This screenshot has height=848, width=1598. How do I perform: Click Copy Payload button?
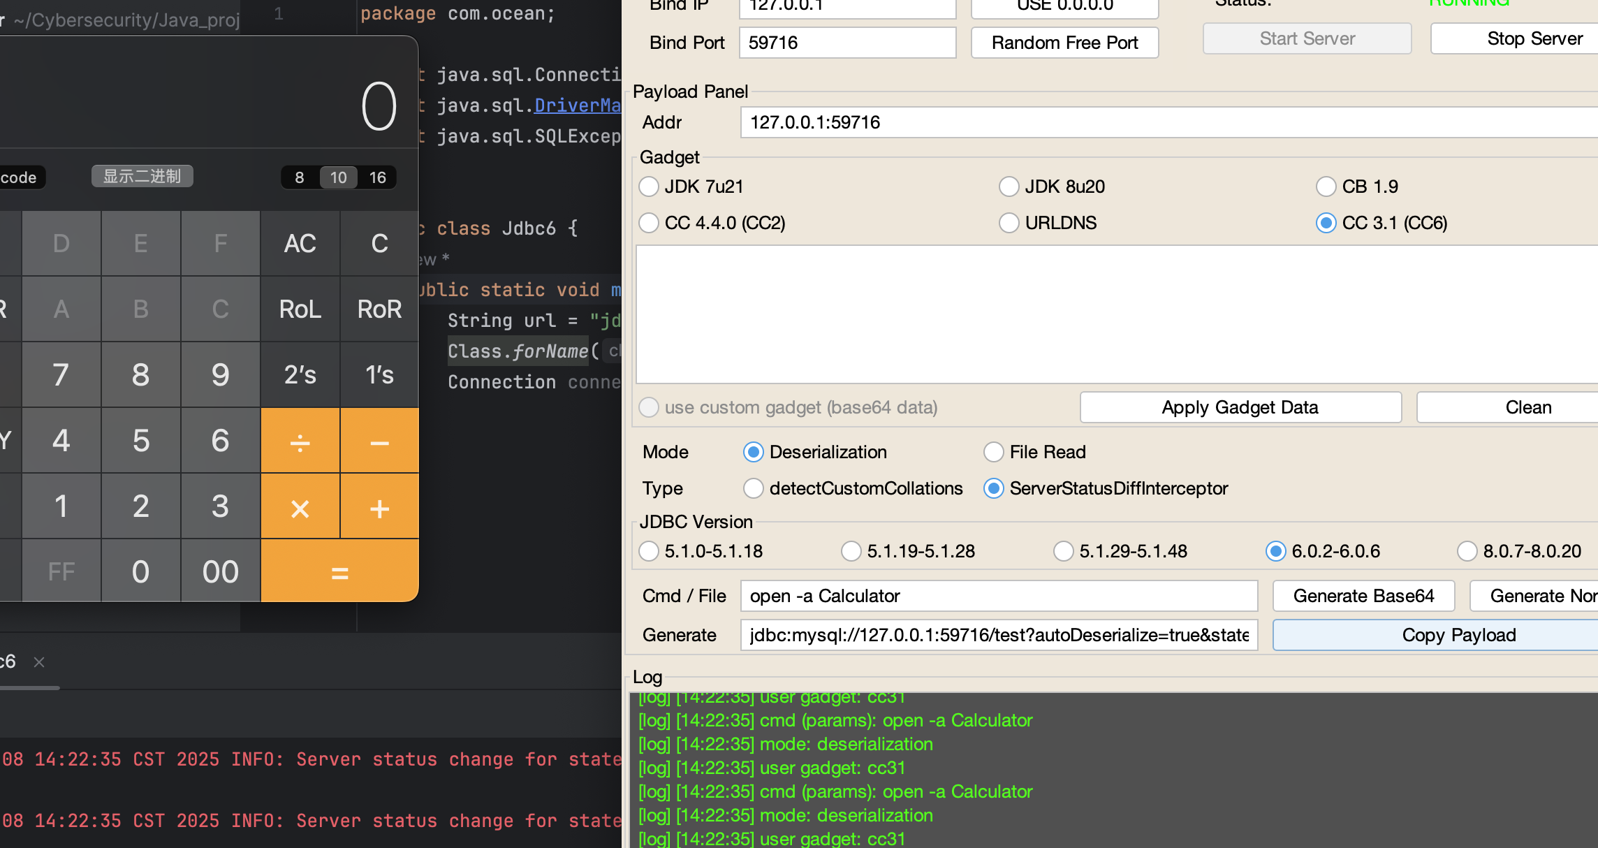(x=1435, y=635)
